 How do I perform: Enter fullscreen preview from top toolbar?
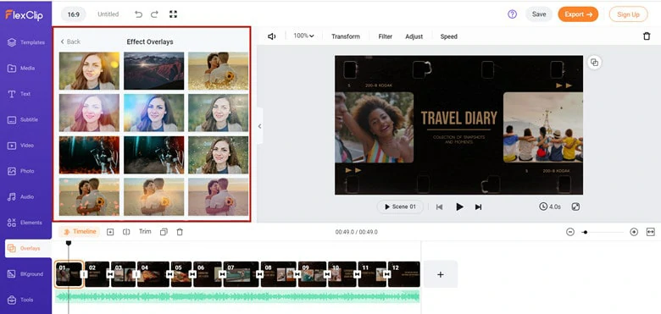173,14
